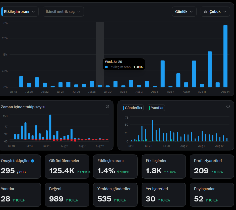The height and width of the screenshot is (210, 236).
Task: Click info icon on Zaman içinde takip sayısı
Action: [x=107, y=107]
